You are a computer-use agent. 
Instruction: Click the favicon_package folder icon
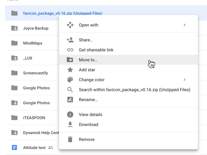point(14,13)
